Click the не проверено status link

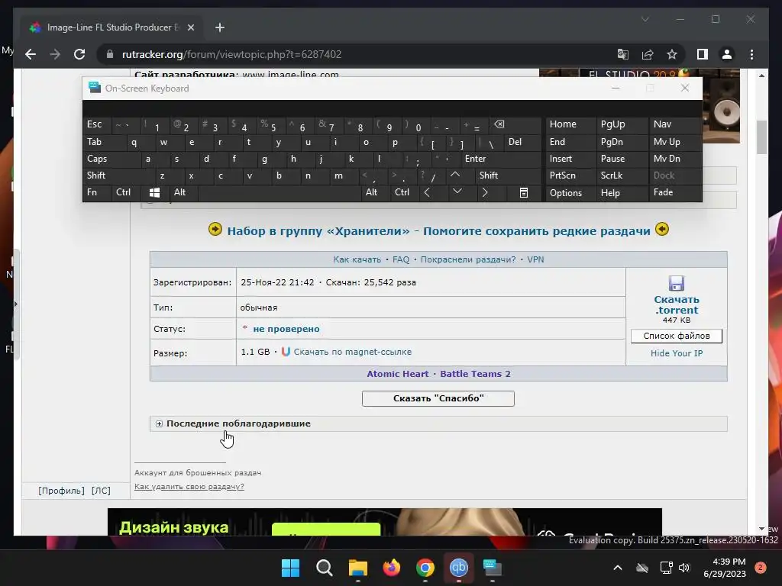[x=286, y=329]
